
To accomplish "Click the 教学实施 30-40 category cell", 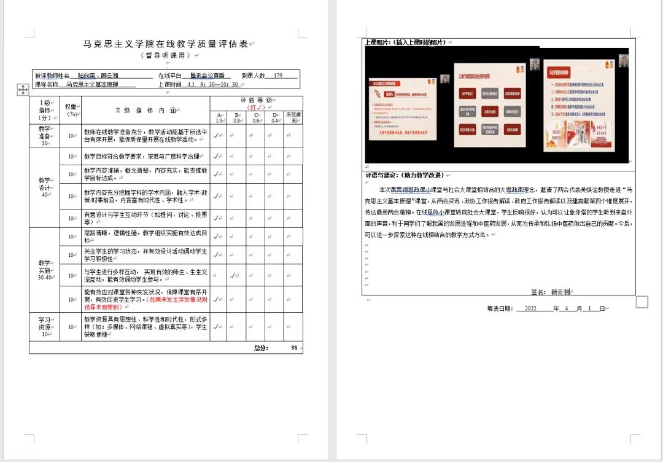I will 44,270.
